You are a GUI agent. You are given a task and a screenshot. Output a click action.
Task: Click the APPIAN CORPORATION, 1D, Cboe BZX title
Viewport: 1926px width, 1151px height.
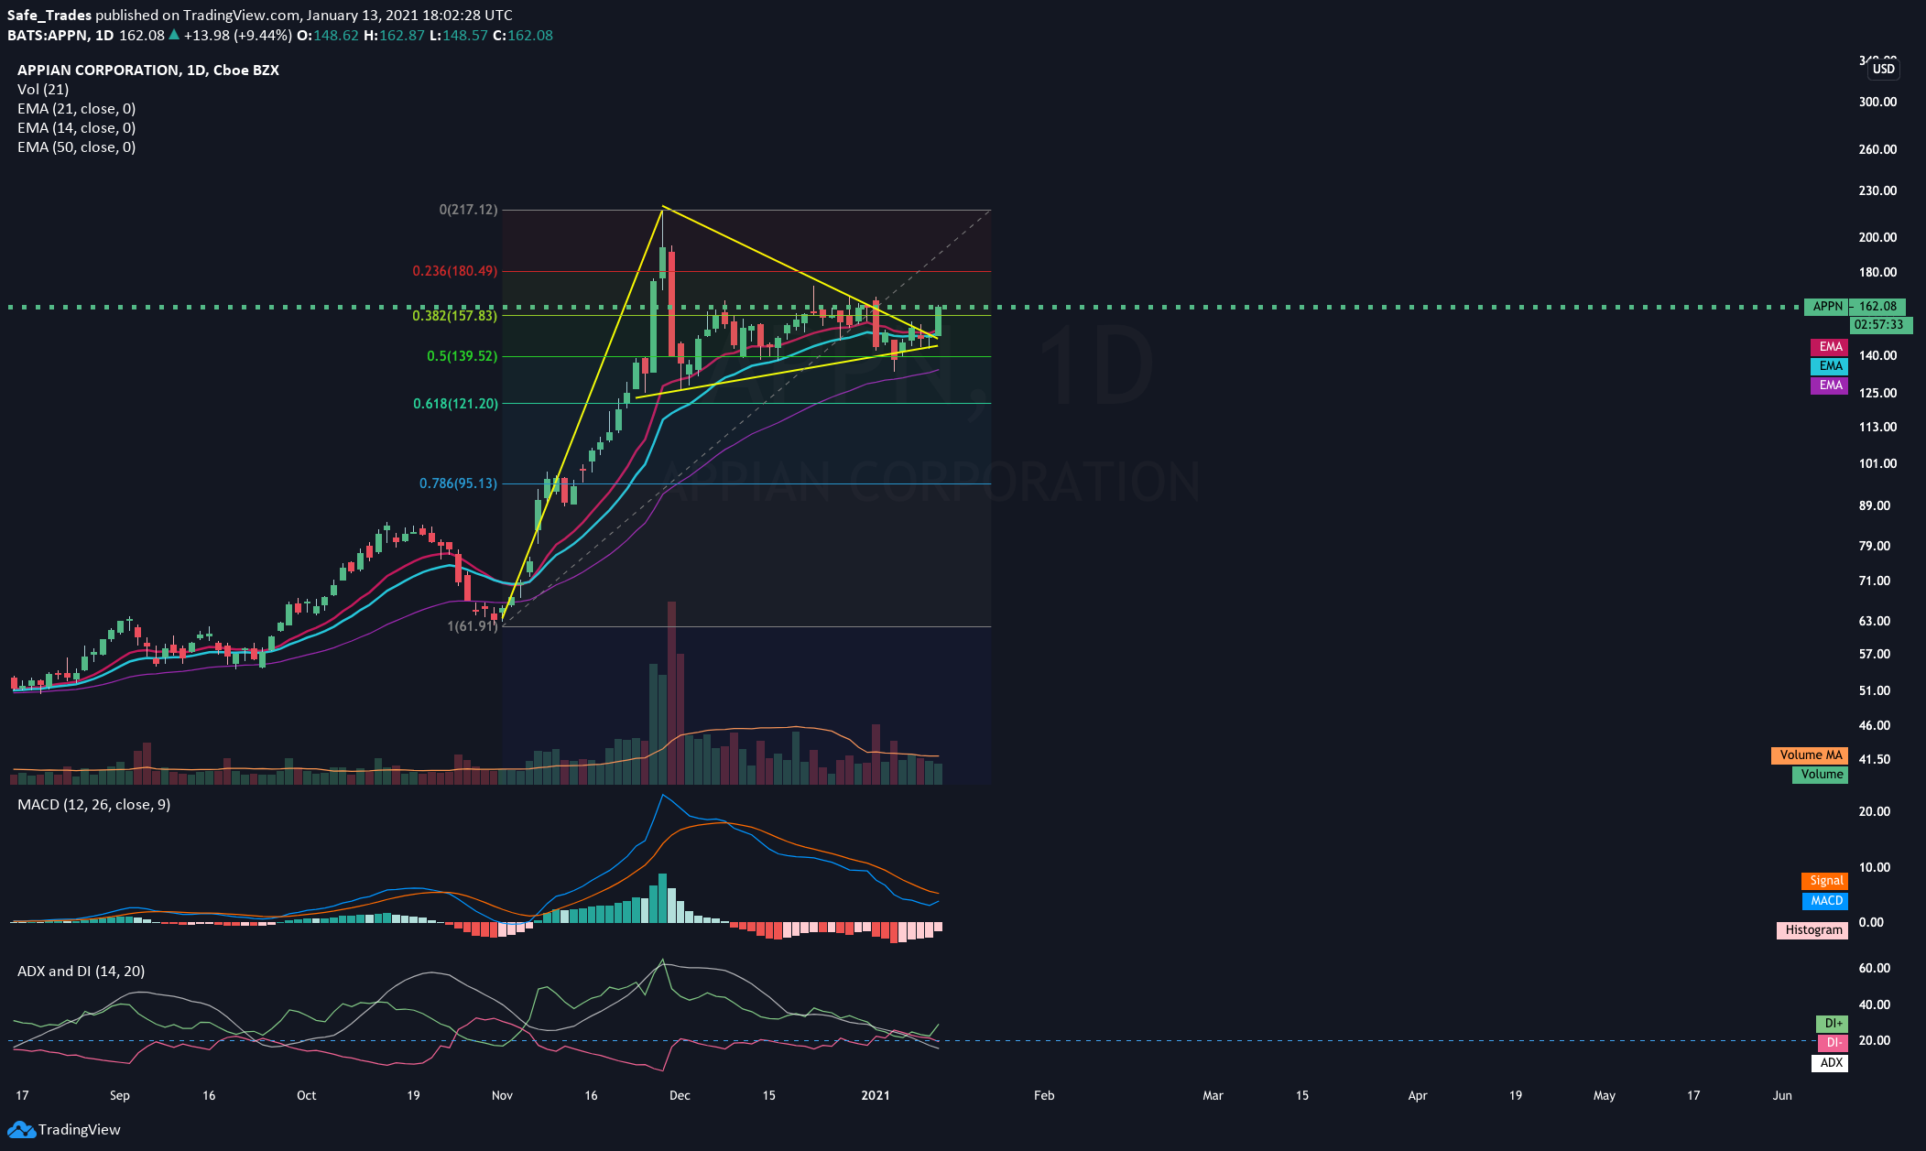click(148, 70)
